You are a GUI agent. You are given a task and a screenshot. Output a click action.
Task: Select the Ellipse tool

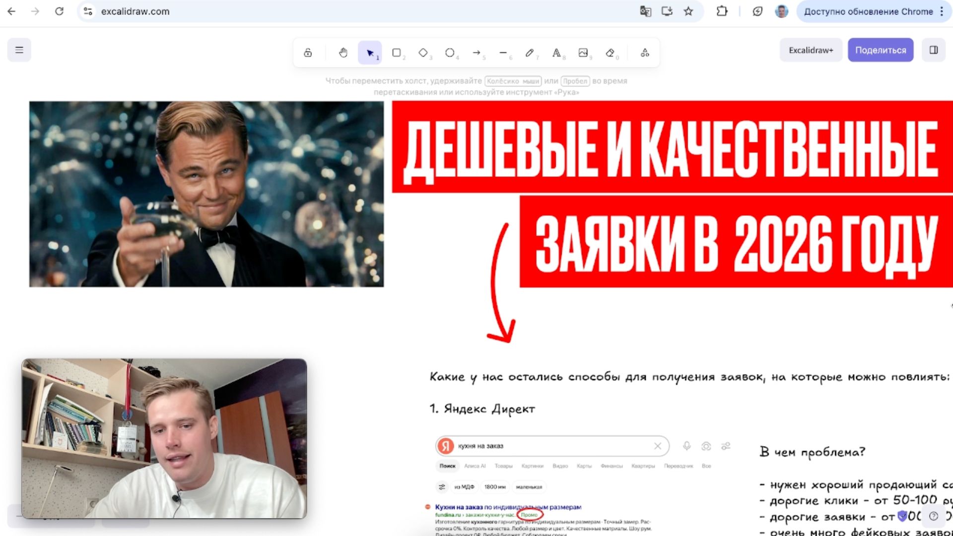click(450, 53)
